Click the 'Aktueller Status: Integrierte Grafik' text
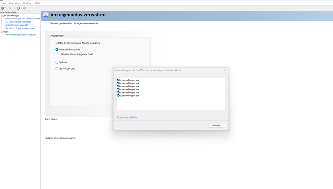The height and width of the screenshot is (189, 333). click(77, 54)
